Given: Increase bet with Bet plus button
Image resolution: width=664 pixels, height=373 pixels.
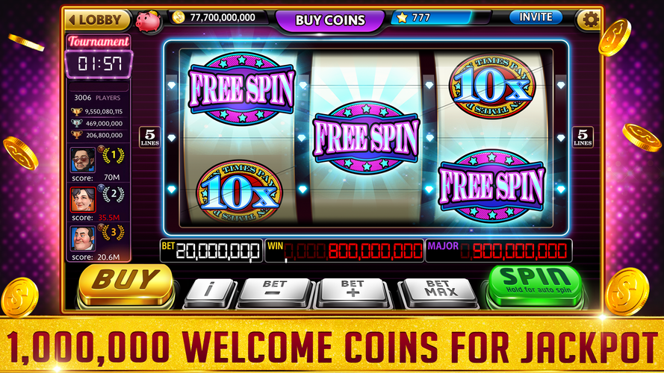Looking at the screenshot, I should pyautogui.click(x=353, y=292).
